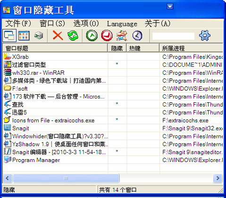Click the Snagit row icon
Screen dimensions: 226x198
click(8, 128)
